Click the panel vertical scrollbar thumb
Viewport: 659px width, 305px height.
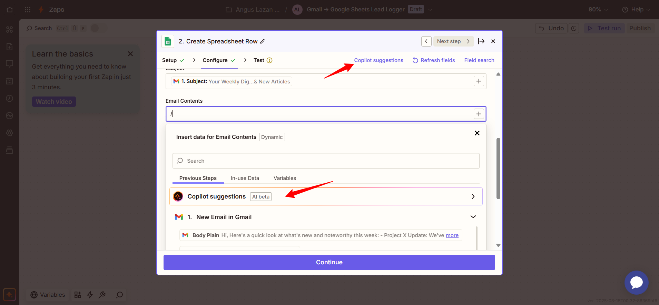tap(498, 169)
